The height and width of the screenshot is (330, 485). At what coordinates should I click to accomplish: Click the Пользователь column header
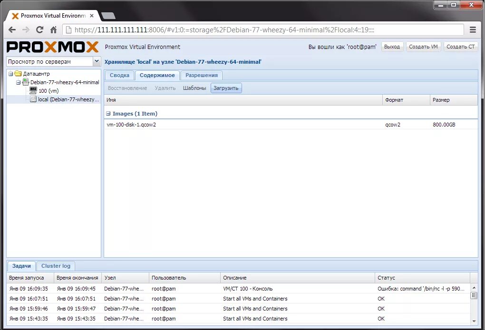tap(184, 278)
